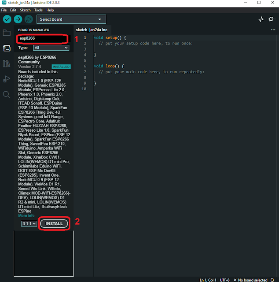The height and width of the screenshot is (282, 279).
Task: Click line number 10 in the gutter
Action: (x=84, y=89)
